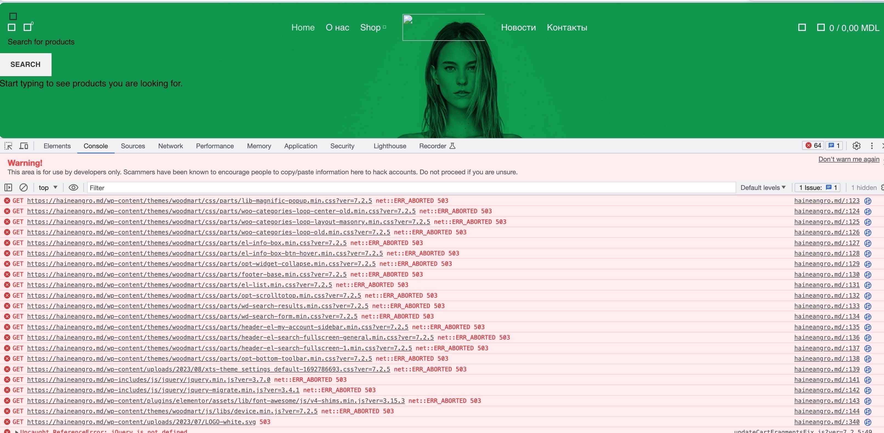
Task: Open the Lighthouse tab
Action: [x=390, y=146]
